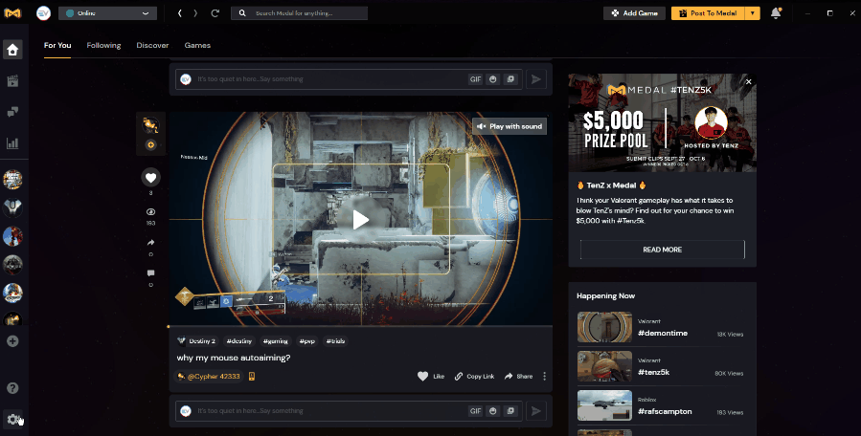Screen dimensions: 861x436
Task: Open the chat messages icon in the sidebar
Action: point(12,113)
